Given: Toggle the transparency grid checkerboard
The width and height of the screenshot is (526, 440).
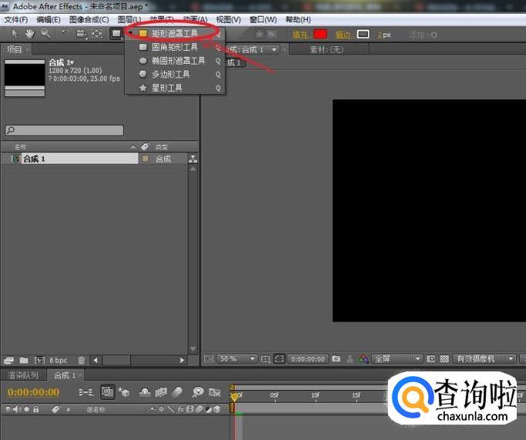Looking at the screenshot, I should 444,359.
